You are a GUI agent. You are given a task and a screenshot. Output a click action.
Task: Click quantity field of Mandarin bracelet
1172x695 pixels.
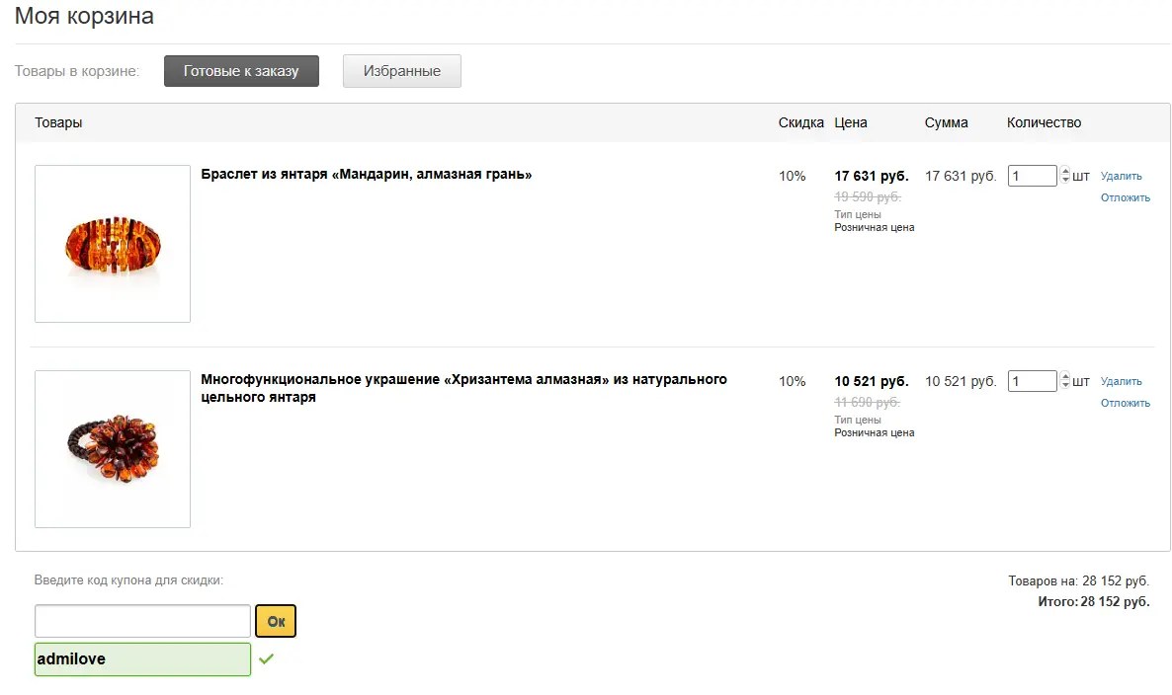click(1033, 176)
